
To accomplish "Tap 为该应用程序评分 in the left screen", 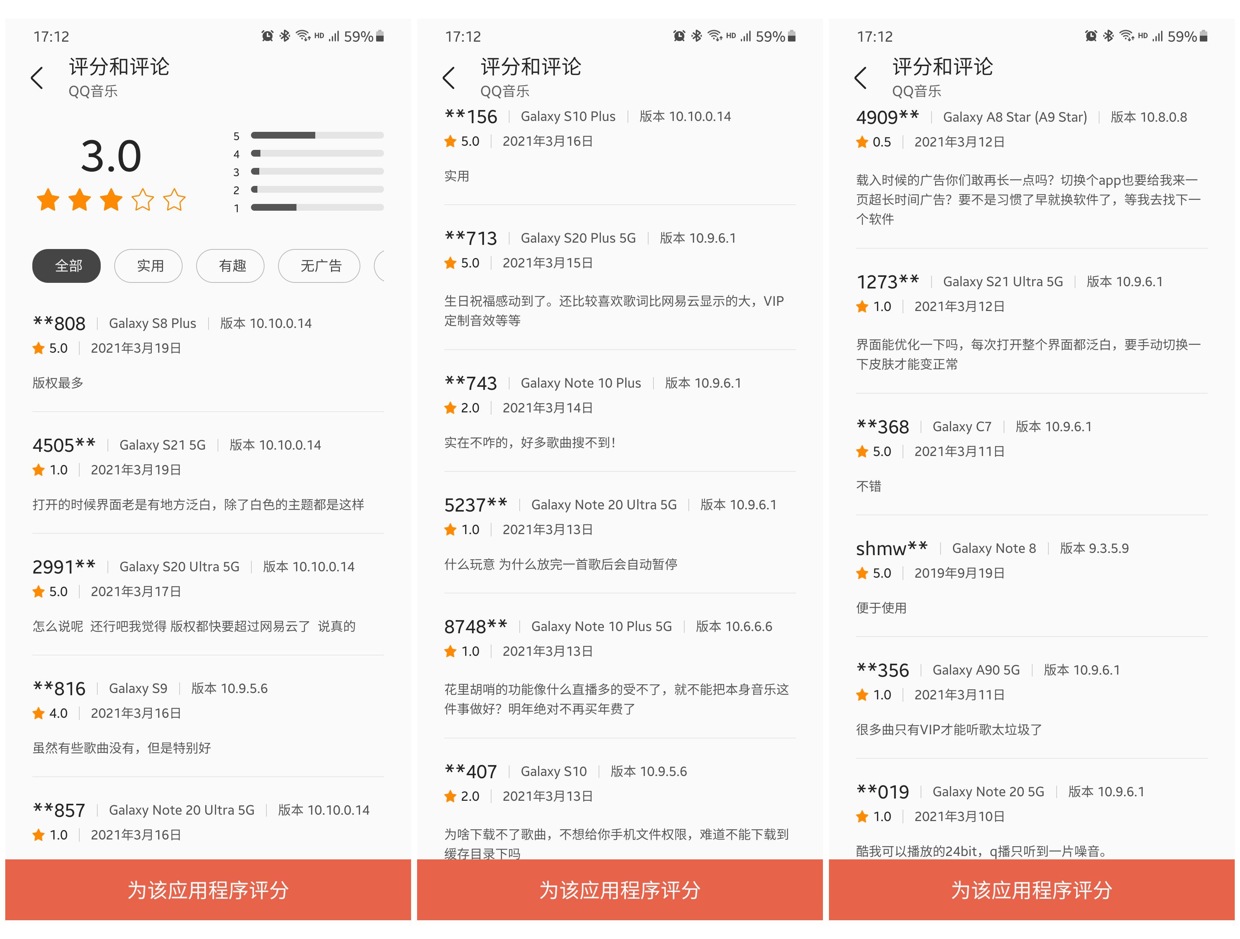I will click(208, 890).
